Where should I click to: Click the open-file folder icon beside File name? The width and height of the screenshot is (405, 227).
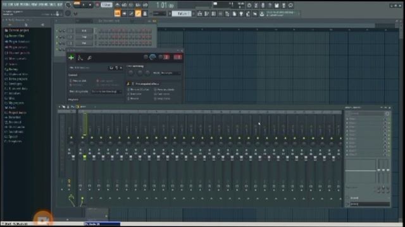coord(111,67)
